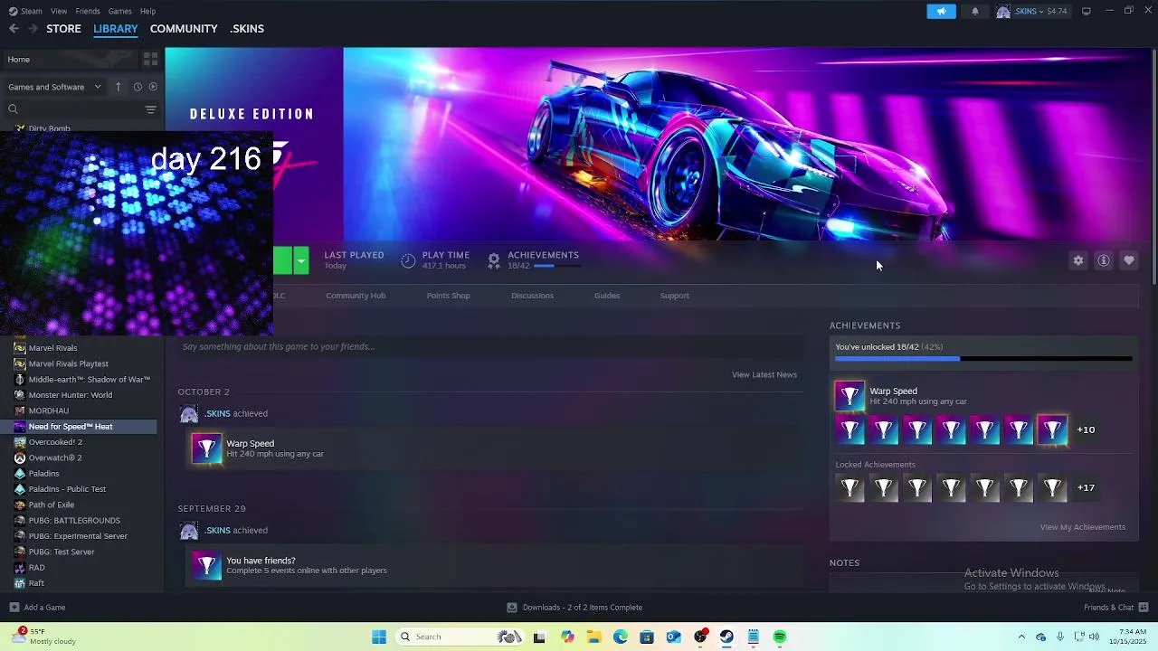Open Friends & Chat icon
The image size is (1158, 651).
click(x=1144, y=608)
